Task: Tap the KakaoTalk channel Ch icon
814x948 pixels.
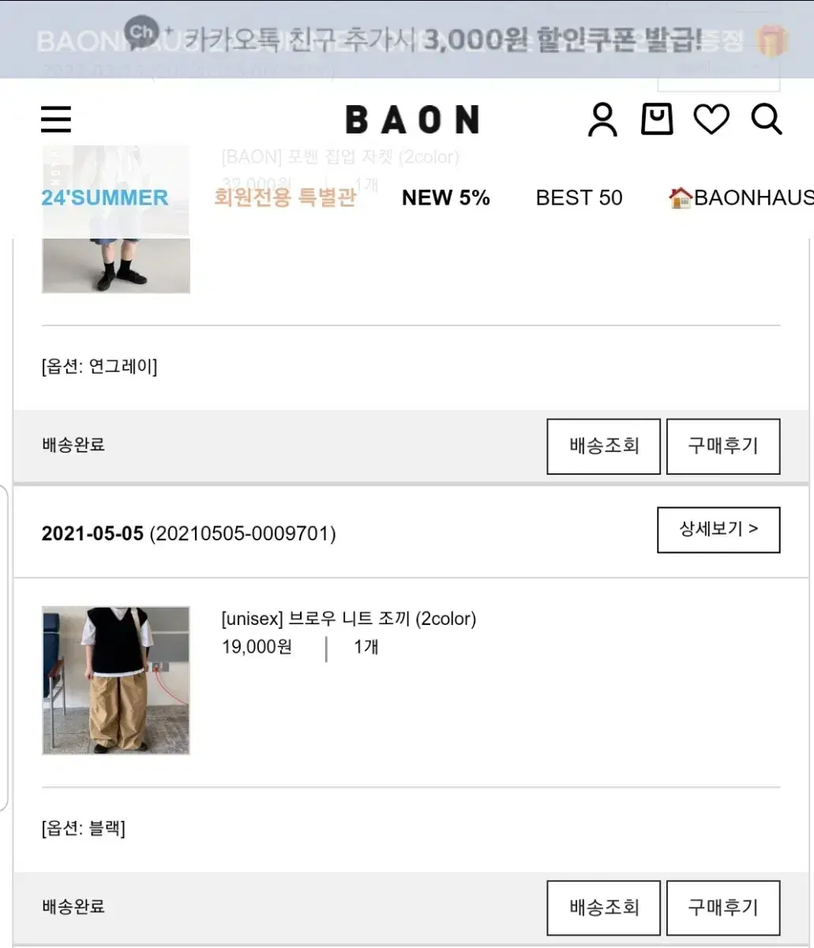Action: point(142,32)
